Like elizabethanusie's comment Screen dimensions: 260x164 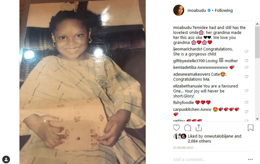pos(246,91)
